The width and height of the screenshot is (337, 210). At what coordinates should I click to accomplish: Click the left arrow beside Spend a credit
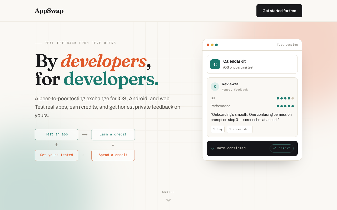pyautogui.click(x=85, y=155)
